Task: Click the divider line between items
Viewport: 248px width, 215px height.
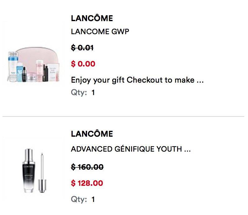Action: pos(123,117)
